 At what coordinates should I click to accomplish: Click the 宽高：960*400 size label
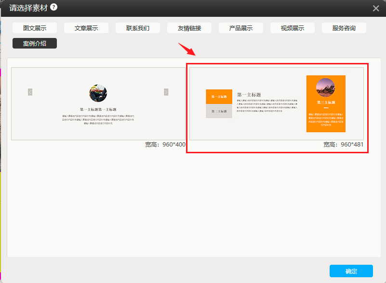(x=165, y=144)
